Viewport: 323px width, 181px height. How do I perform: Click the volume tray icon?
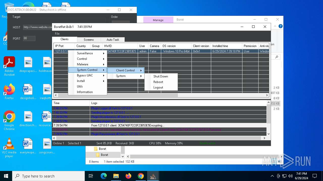(290, 176)
